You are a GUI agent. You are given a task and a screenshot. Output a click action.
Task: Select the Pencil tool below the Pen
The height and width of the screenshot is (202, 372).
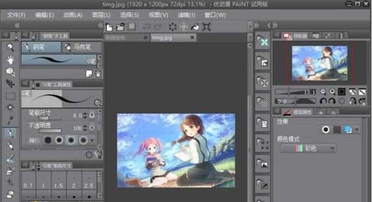pyautogui.click(x=10, y=146)
